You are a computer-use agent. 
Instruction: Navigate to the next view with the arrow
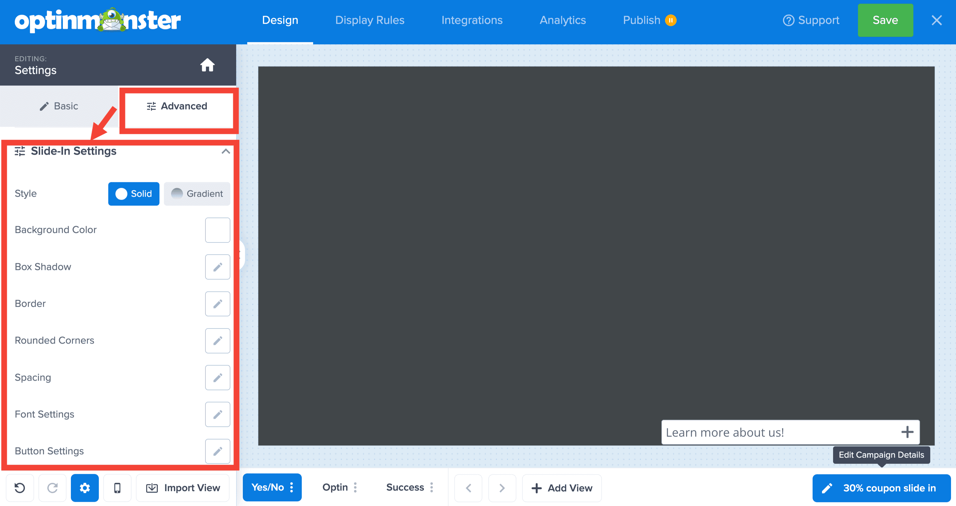click(x=502, y=488)
